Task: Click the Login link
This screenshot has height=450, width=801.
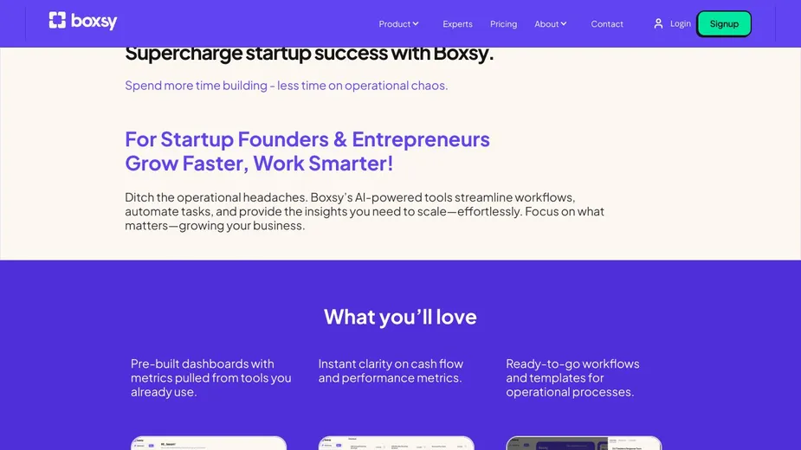Action: (x=681, y=23)
